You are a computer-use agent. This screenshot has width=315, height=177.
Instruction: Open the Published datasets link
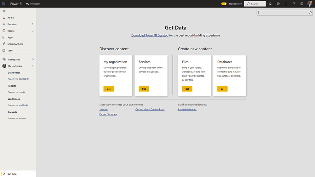(187, 110)
